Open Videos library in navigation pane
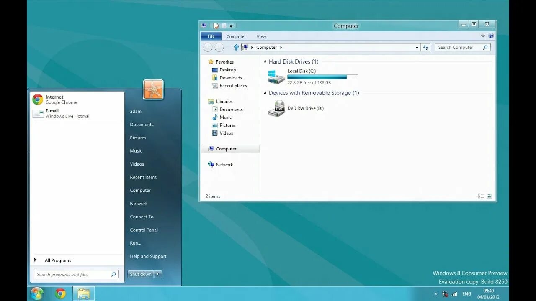Viewport: 536px width, 301px height. click(222, 133)
